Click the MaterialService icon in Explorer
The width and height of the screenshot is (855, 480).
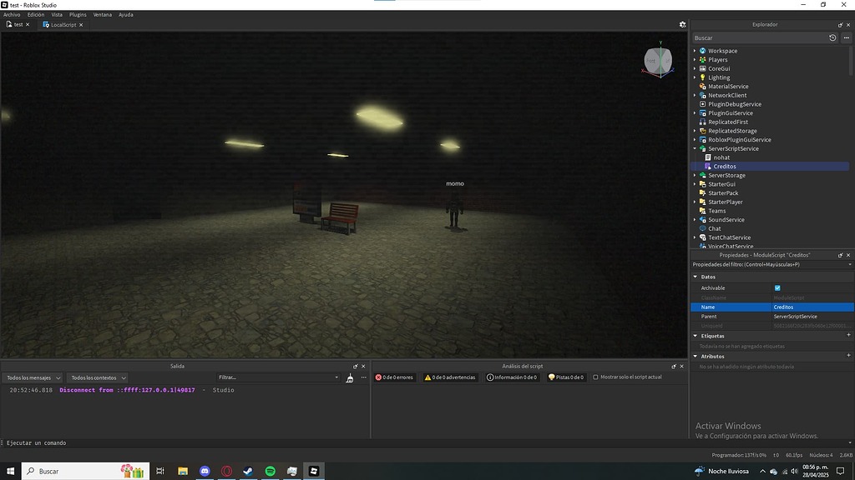click(x=703, y=86)
